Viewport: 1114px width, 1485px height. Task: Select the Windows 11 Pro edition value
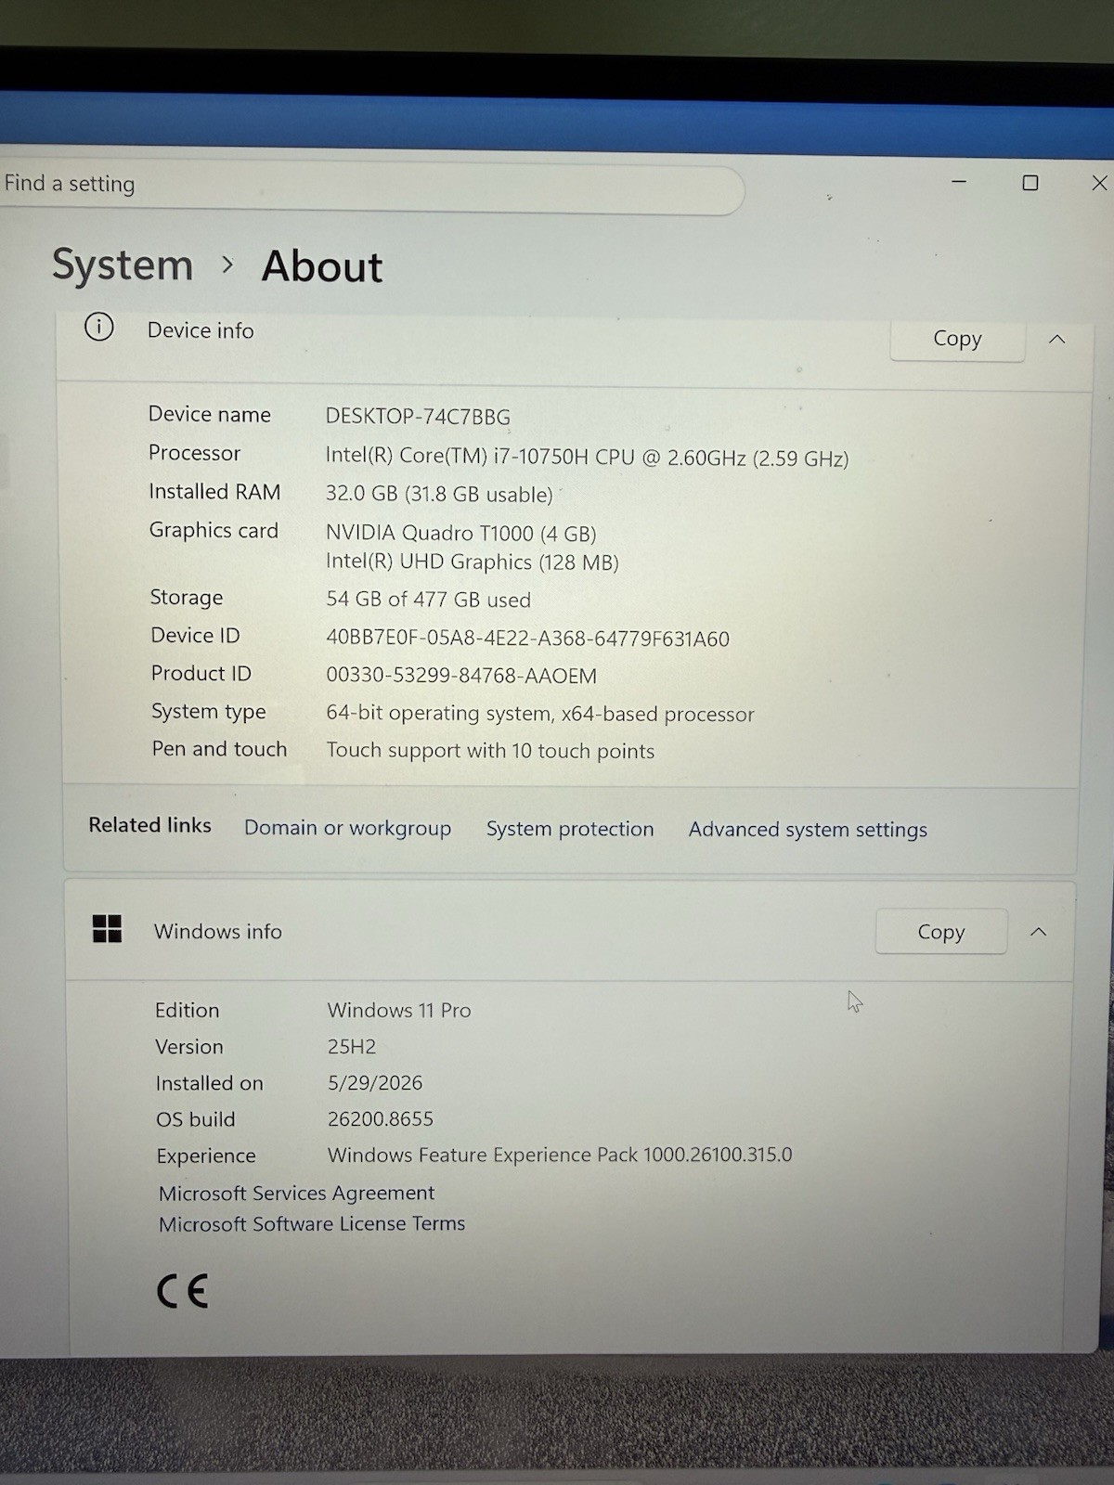tap(399, 1010)
